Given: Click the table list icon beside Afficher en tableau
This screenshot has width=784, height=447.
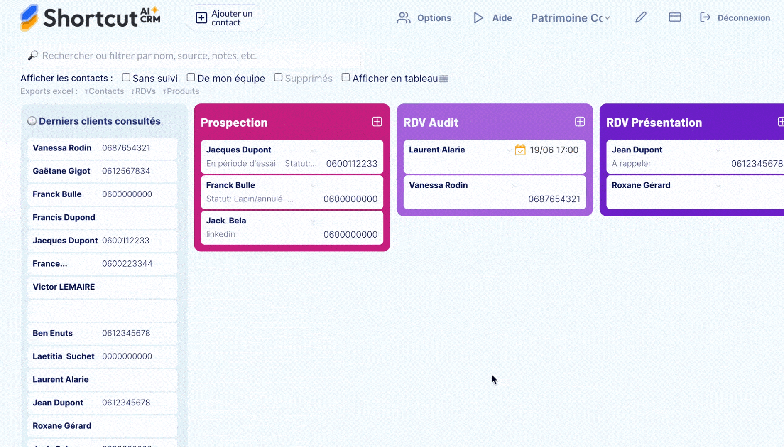Looking at the screenshot, I should [444, 79].
